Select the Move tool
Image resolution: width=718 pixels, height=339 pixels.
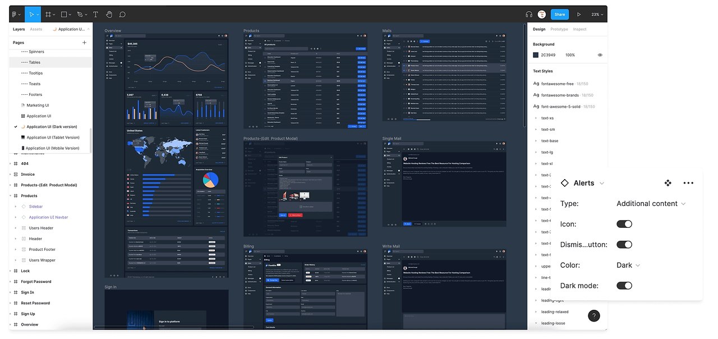tap(32, 14)
